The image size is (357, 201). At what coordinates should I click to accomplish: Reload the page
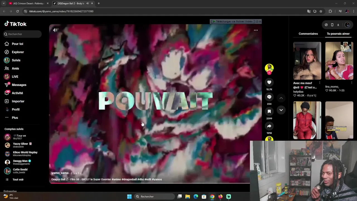pos(17,11)
